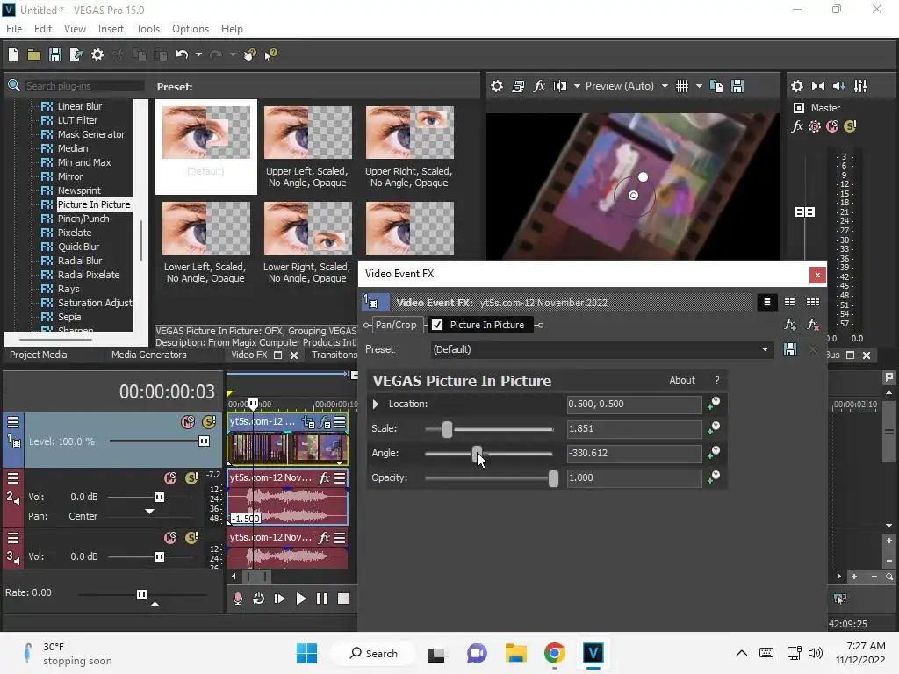Screen dimensions: 899x674
Task: Toggle animation for Location parameter
Action: click(x=714, y=404)
